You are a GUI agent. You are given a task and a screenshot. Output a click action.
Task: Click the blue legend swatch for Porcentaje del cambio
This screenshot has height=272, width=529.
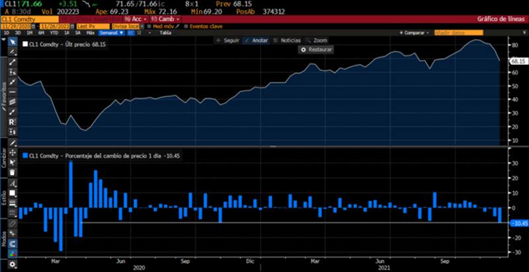24,155
